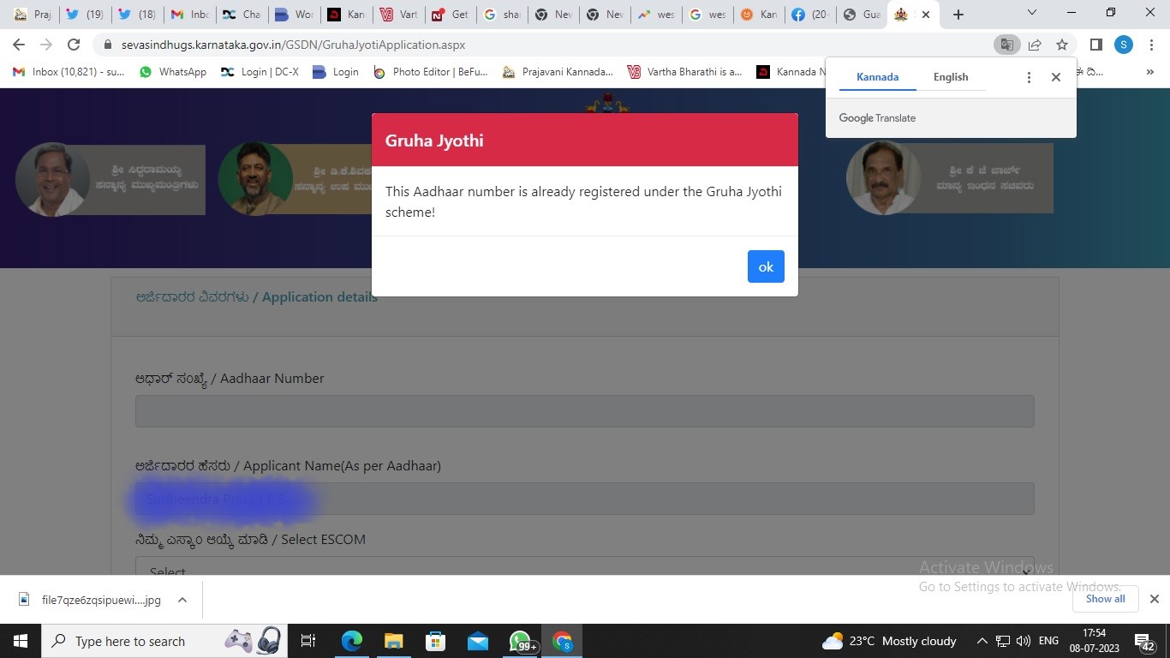
Task: Open the tab search dropdown
Action: pyautogui.click(x=1032, y=13)
